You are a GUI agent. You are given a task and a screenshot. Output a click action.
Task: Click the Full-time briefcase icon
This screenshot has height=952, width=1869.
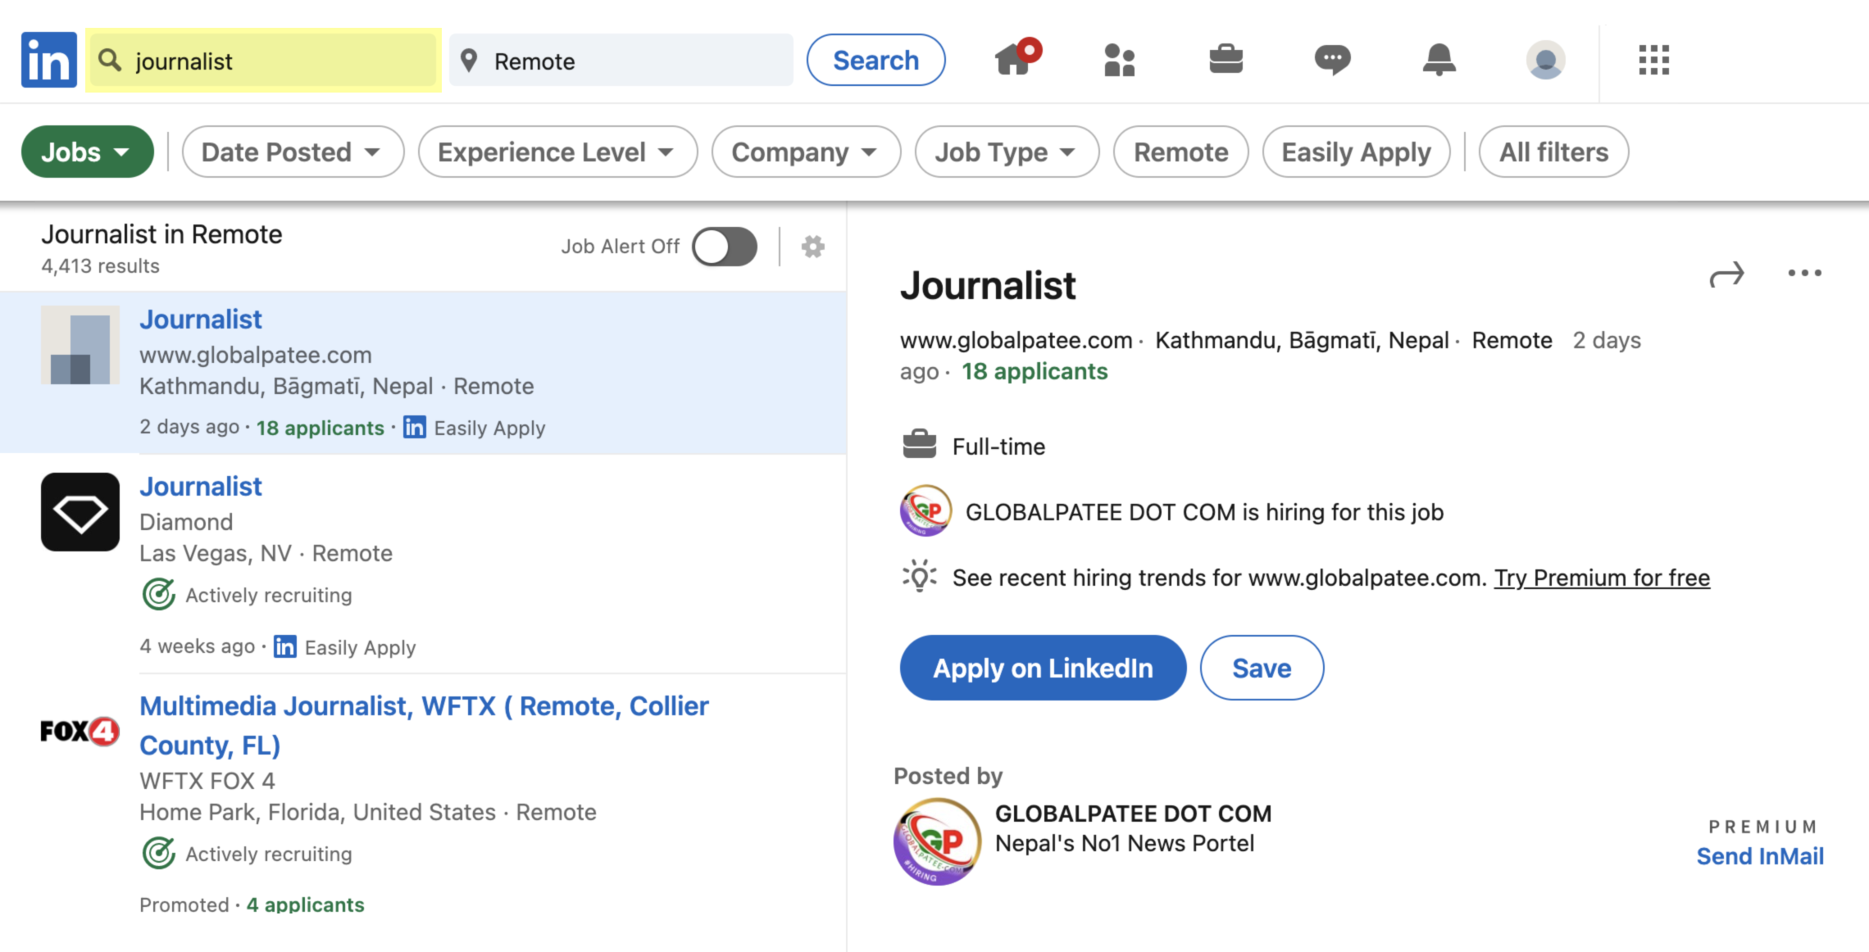[919, 445]
